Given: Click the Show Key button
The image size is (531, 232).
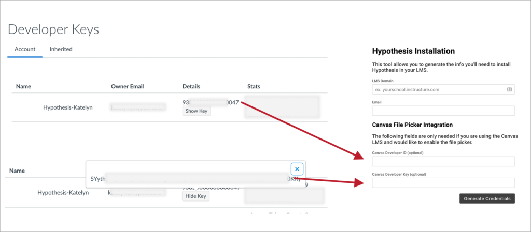Looking at the screenshot, I should click(197, 111).
